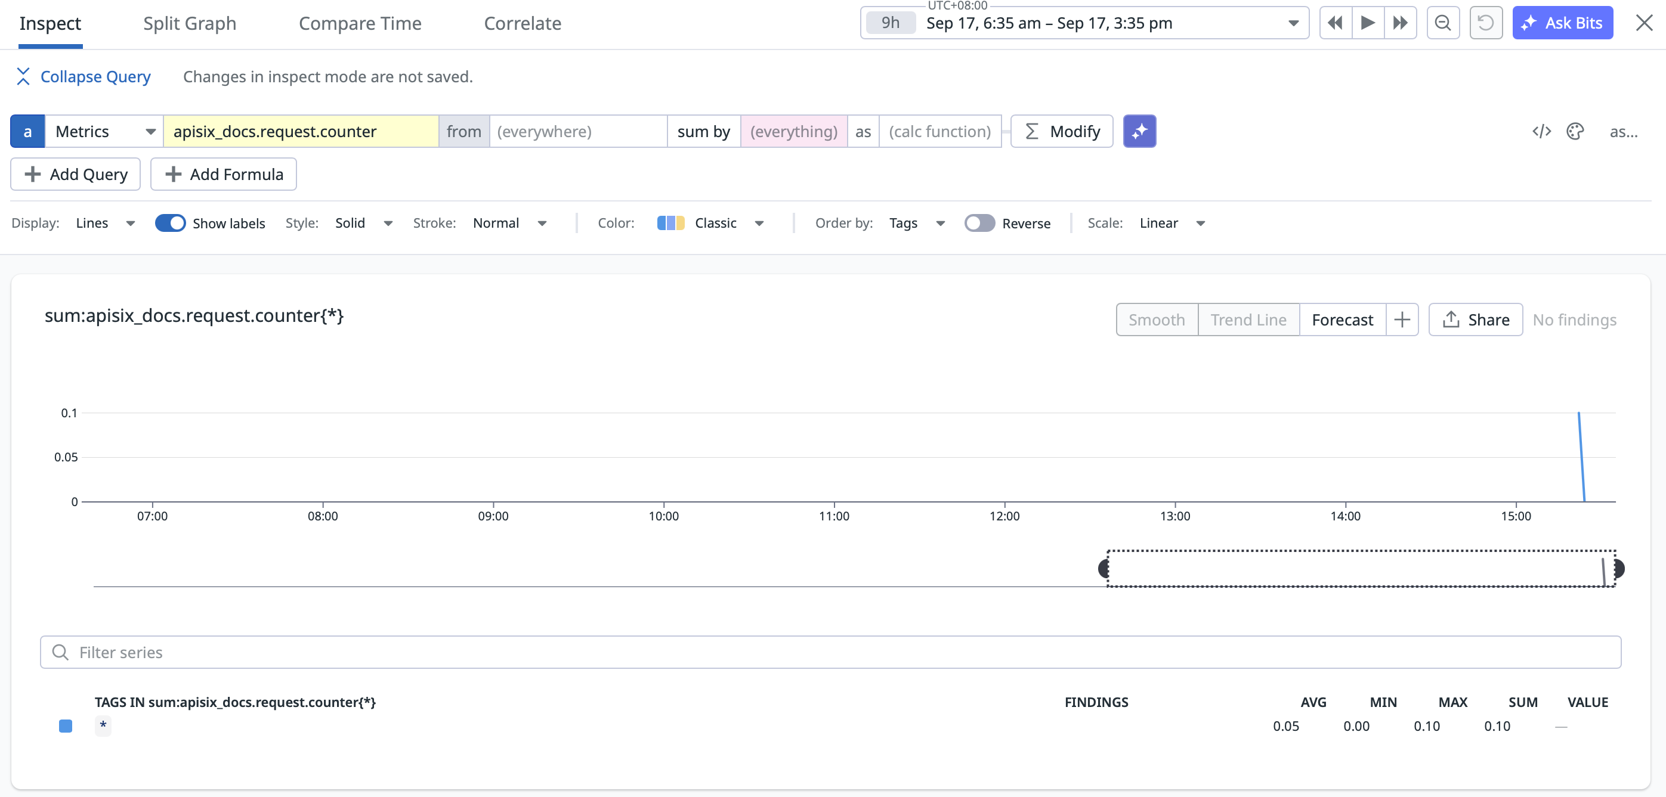
Task: Add a new query
Action: pos(76,174)
